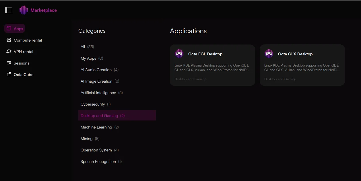361x181 pixels.
Task: Filter by Machine Learning
Action: click(117, 127)
